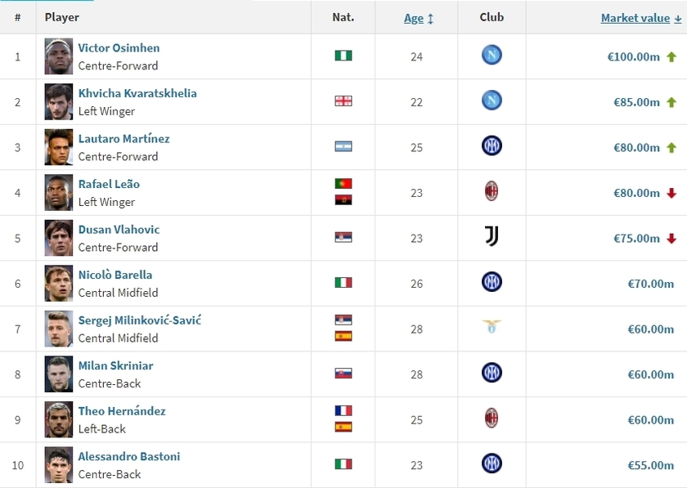
Task: Click Georgia flag in Kvaratskhelia row
Action: coord(343,101)
